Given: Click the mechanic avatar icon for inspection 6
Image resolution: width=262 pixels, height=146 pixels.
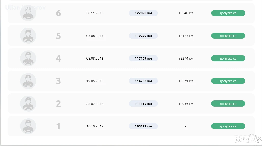Looking at the screenshot, I should click(x=28, y=13).
